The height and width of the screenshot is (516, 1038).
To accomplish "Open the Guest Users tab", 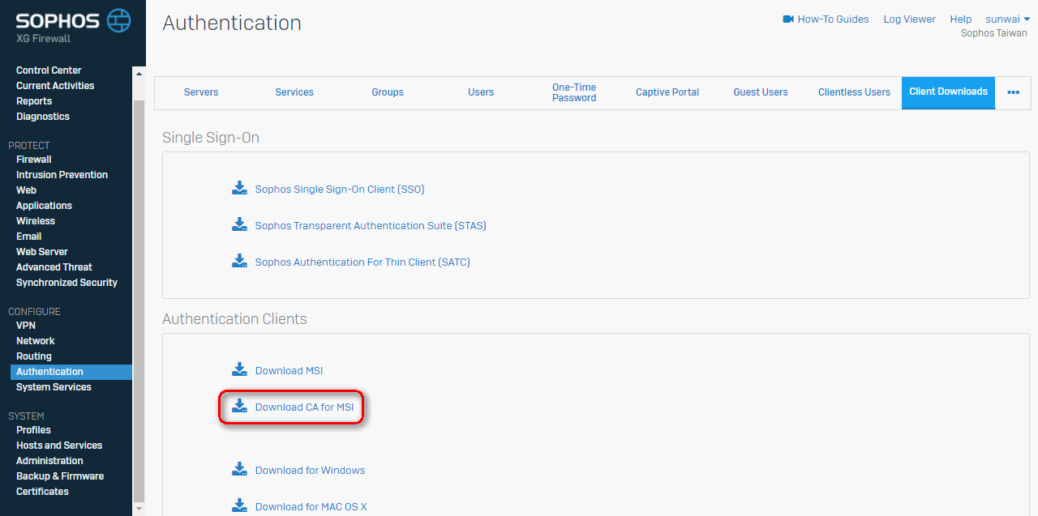I will [761, 92].
